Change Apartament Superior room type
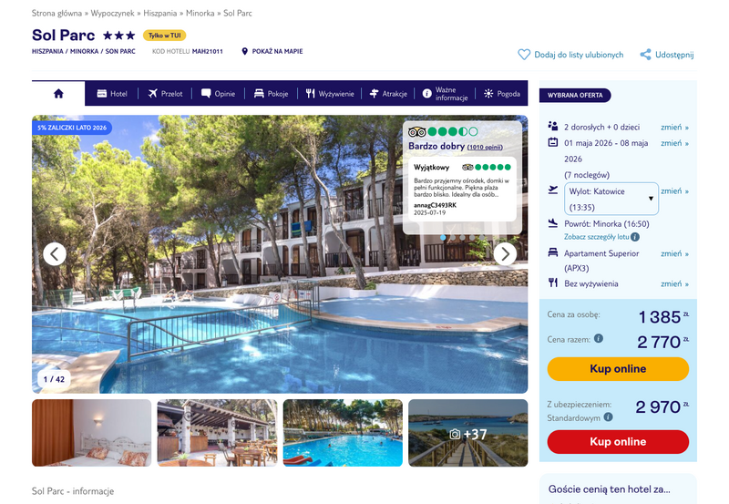 click(x=674, y=254)
